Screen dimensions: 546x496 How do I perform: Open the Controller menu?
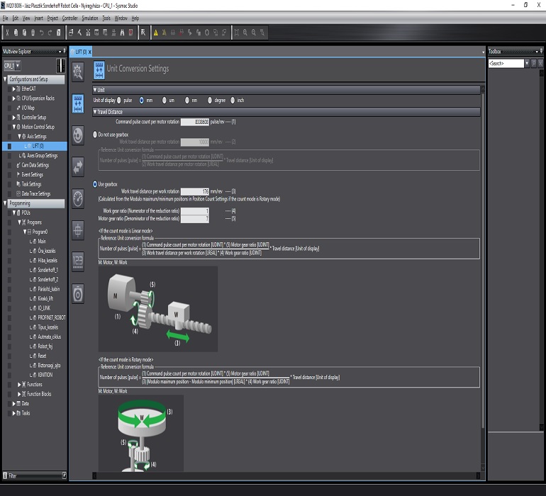point(69,18)
